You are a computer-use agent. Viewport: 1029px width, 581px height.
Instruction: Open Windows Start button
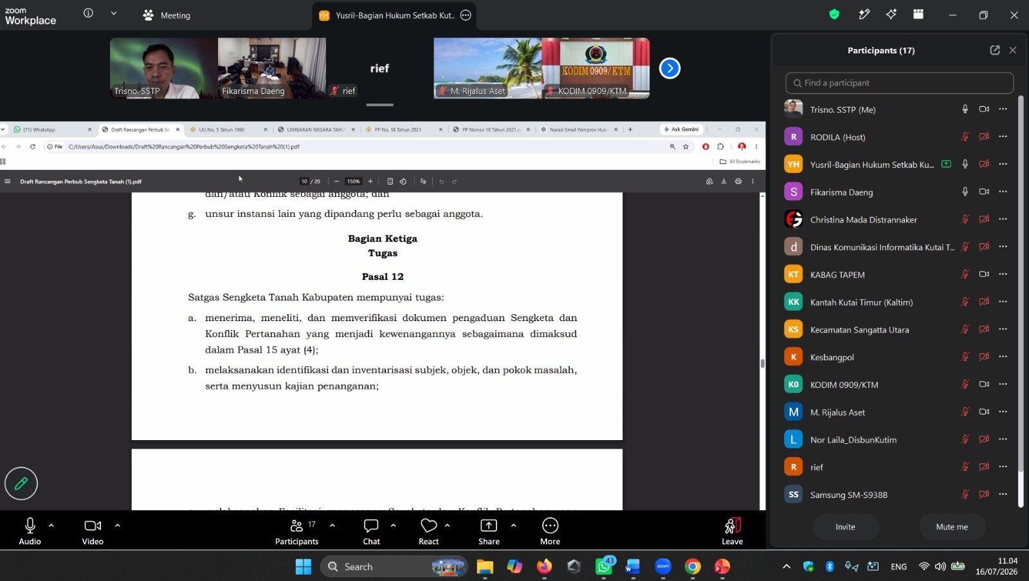pos(303,566)
